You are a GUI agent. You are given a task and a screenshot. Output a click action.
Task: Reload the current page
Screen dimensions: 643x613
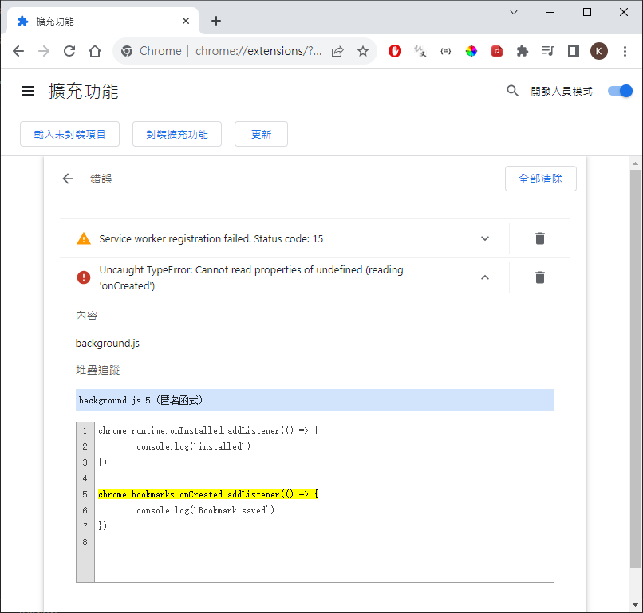69,51
